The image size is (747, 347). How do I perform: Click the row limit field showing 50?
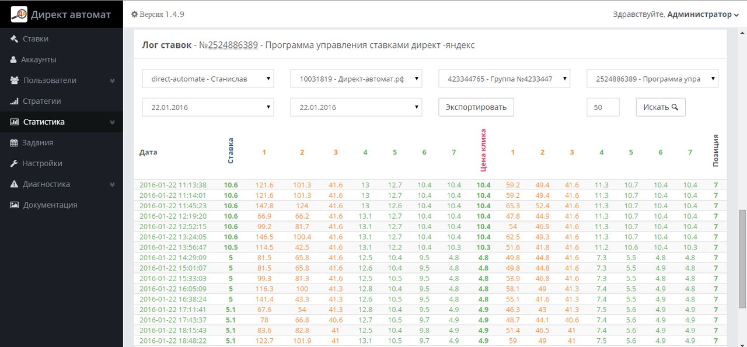point(603,107)
